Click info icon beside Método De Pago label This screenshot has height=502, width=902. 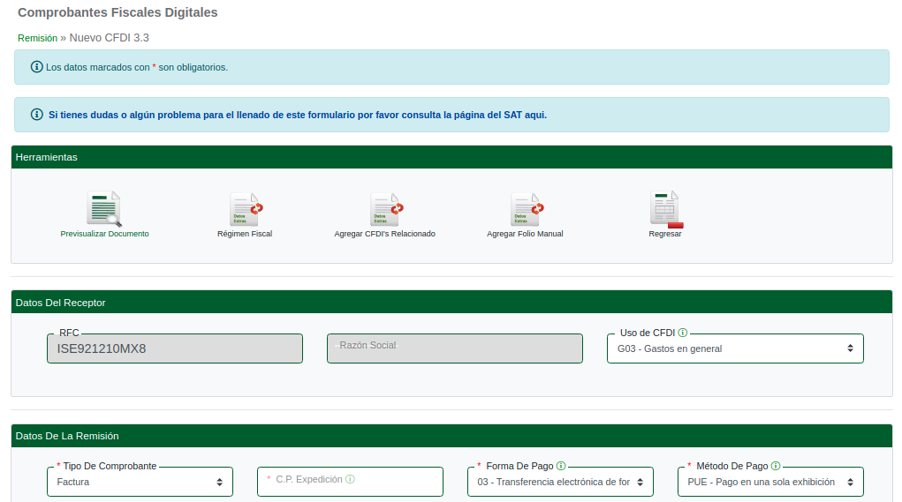776,466
